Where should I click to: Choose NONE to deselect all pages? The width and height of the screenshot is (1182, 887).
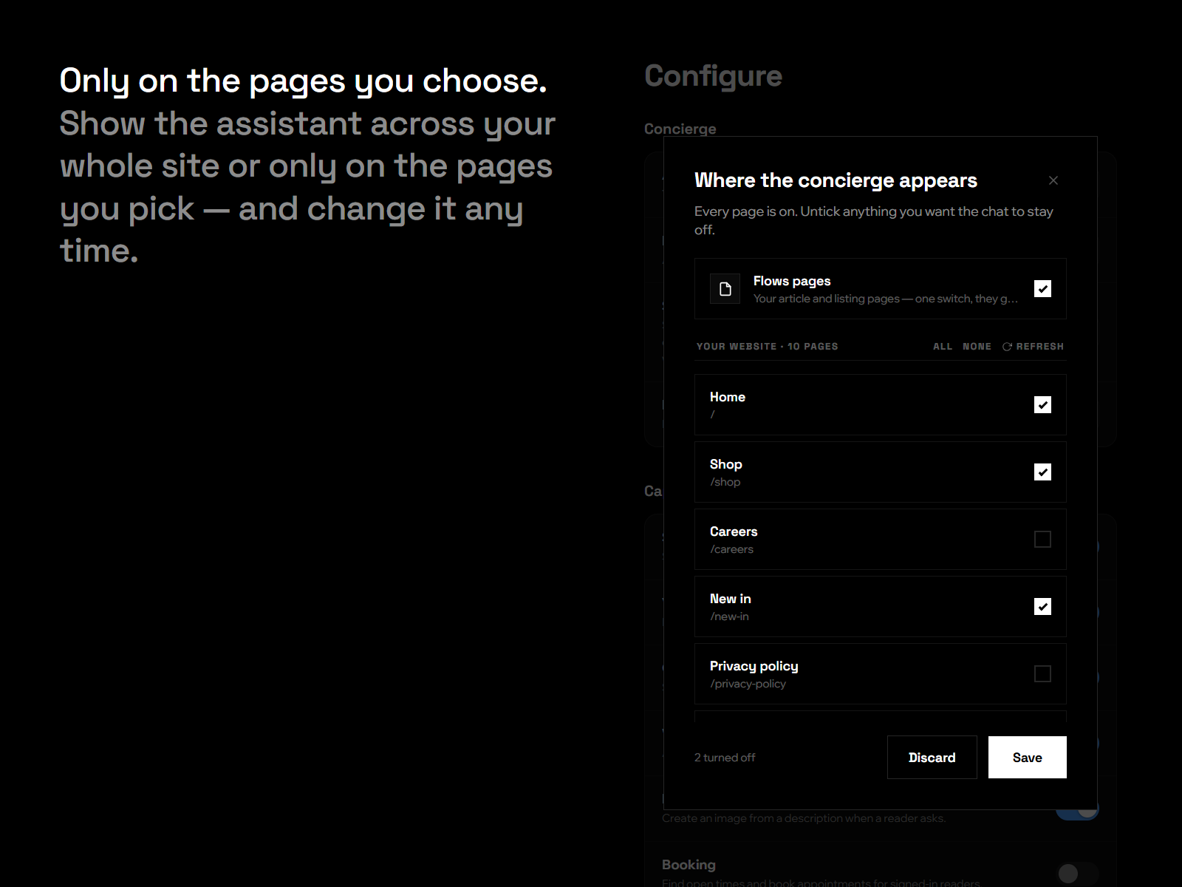click(x=977, y=347)
